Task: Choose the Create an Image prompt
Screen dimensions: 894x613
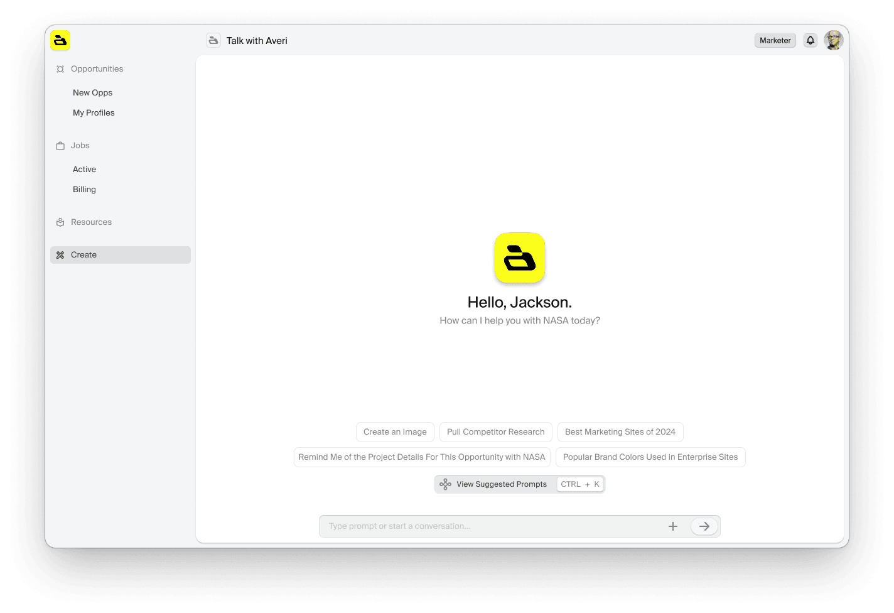Action: (395, 432)
